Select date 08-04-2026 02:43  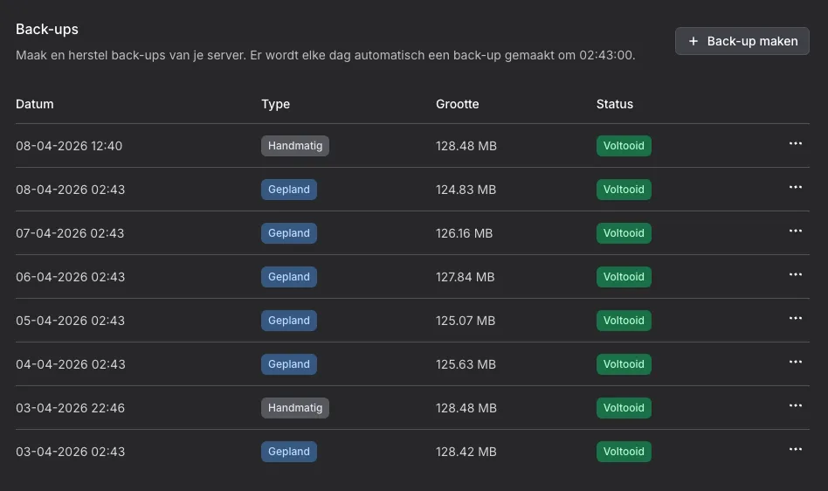[x=70, y=190]
